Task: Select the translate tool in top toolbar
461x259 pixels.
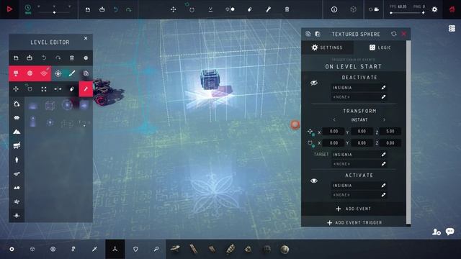Action: (x=173, y=9)
